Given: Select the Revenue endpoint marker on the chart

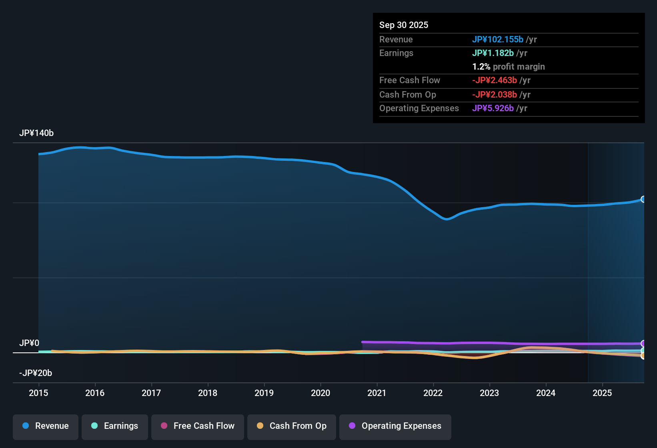Looking at the screenshot, I should coord(643,199).
